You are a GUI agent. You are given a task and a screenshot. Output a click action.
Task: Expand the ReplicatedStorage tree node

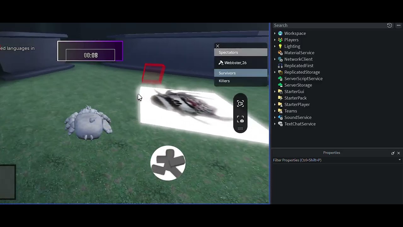point(275,72)
